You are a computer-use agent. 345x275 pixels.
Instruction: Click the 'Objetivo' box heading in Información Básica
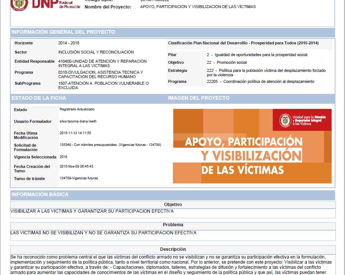[173, 205]
